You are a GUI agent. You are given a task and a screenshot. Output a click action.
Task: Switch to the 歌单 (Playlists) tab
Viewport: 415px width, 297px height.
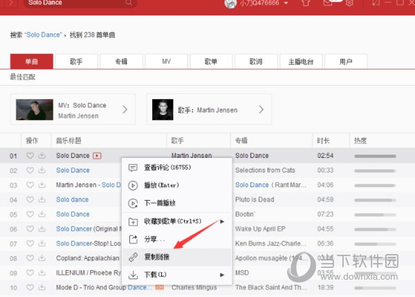pyautogui.click(x=211, y=62)
